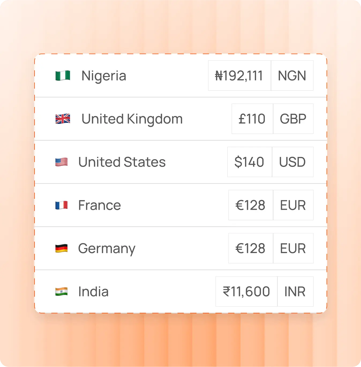
Task: Open the GBP currency selector
Action: tap(293, 119)
